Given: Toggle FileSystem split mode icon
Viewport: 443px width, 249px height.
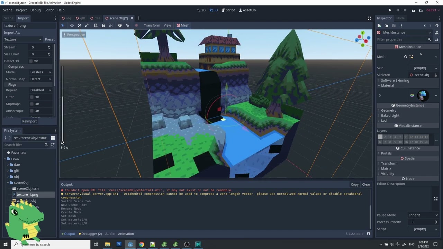Looking at the screenshot, I should point(53,138).
